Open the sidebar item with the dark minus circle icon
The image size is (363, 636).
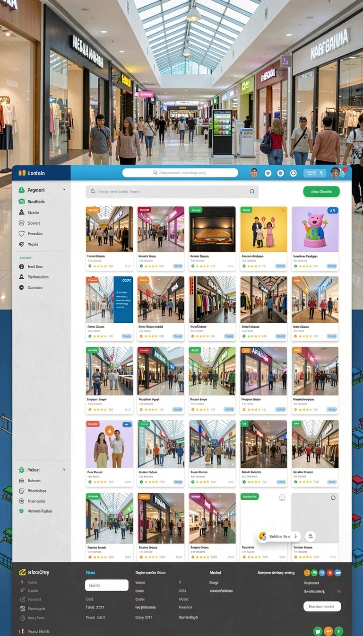[x=31, y=287]
